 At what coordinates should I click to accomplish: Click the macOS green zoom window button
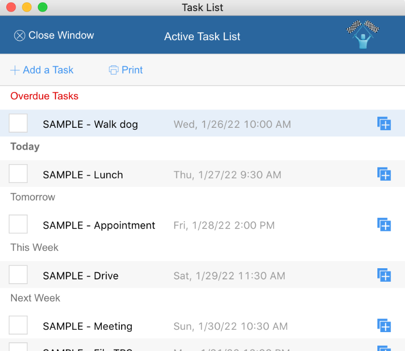[43, 7]
